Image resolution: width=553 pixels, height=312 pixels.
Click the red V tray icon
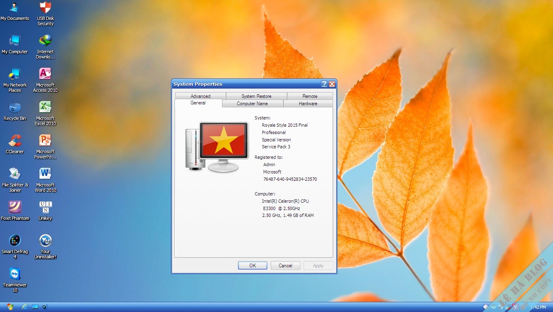pos(515,307)
